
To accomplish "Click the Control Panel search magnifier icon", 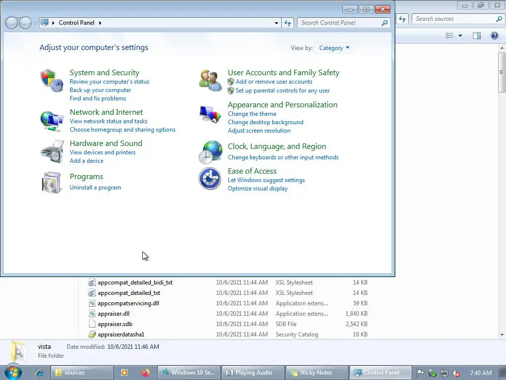I will 384,23.
